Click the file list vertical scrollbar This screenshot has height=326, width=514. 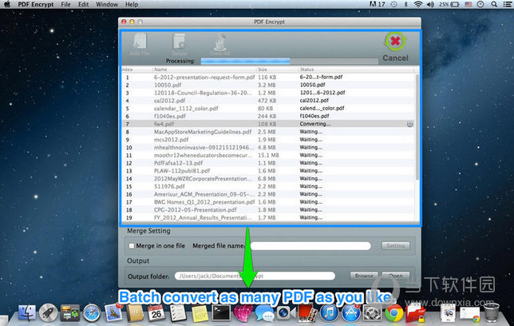coord(417,127)
